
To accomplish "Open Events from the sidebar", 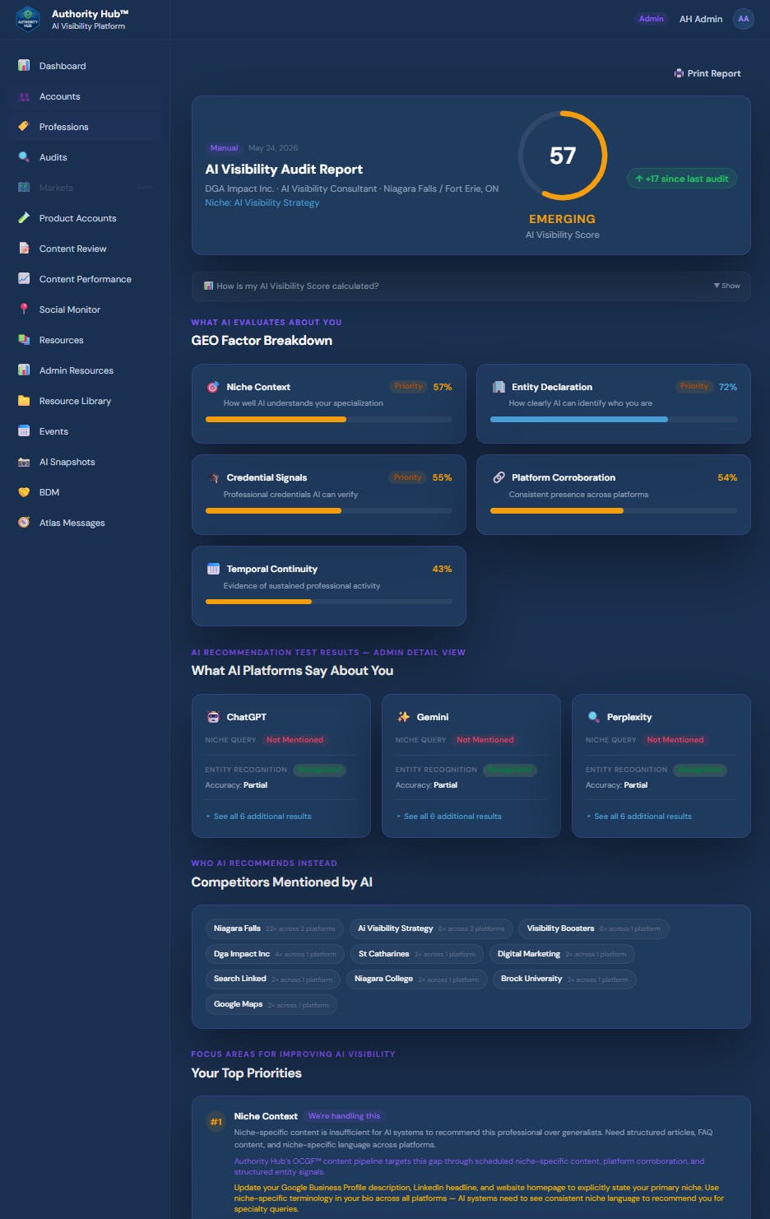I will pos(85,431).
